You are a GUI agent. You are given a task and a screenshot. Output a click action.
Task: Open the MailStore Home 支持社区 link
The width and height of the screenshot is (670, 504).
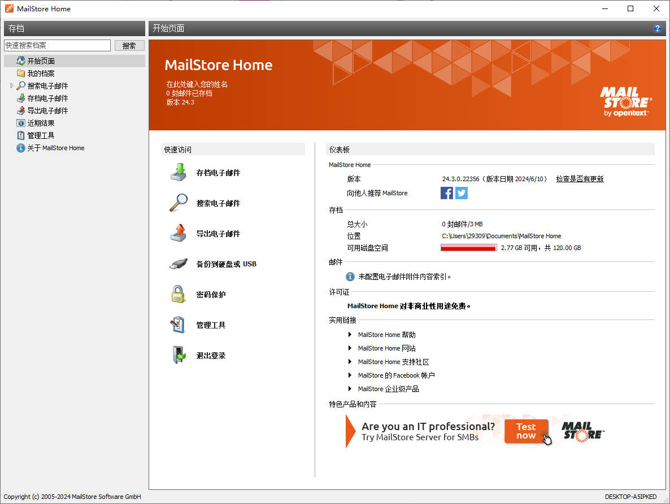[394, 361]
